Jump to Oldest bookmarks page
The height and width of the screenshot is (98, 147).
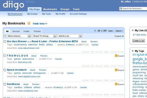tap(119, 31)
